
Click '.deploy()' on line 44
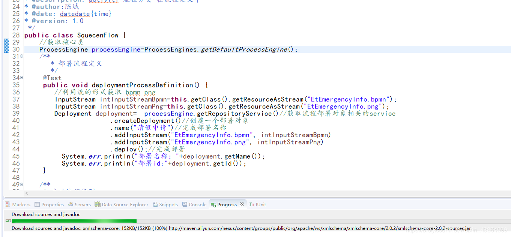click(127, 149)
